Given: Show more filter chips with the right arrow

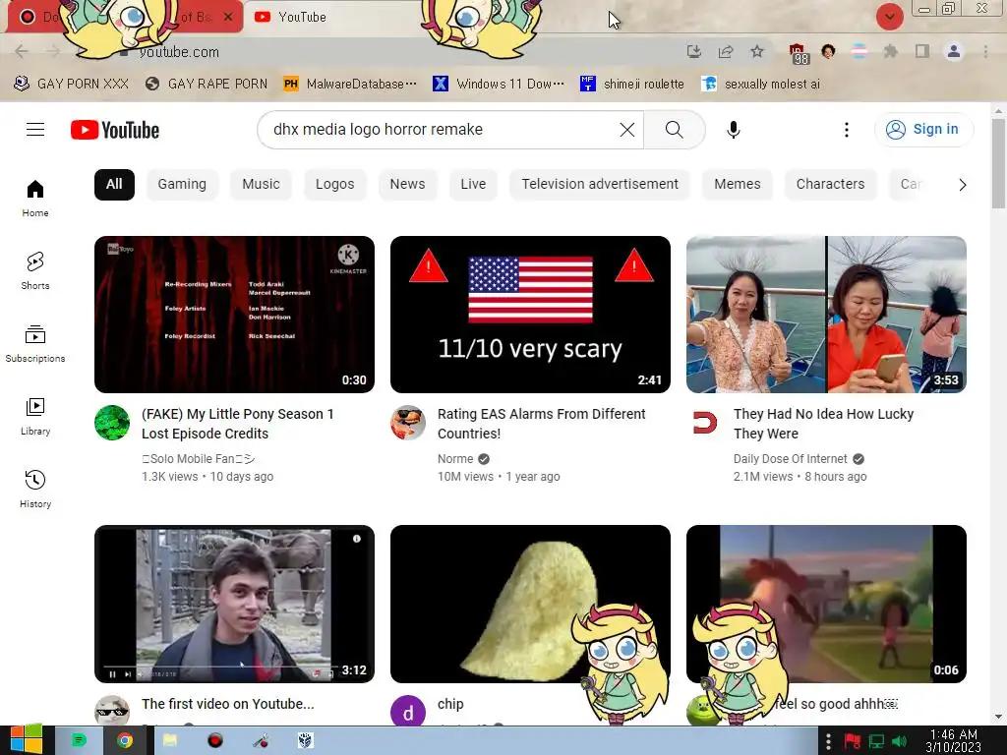Looking at the screenshot, I should click(x=962, y=185).
